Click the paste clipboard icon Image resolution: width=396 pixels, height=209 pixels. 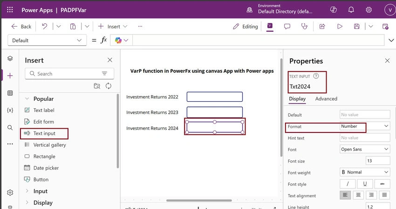pyautogui.click(x=73, y=26)
